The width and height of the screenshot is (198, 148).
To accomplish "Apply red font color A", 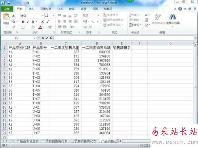I will coord(40,27).
